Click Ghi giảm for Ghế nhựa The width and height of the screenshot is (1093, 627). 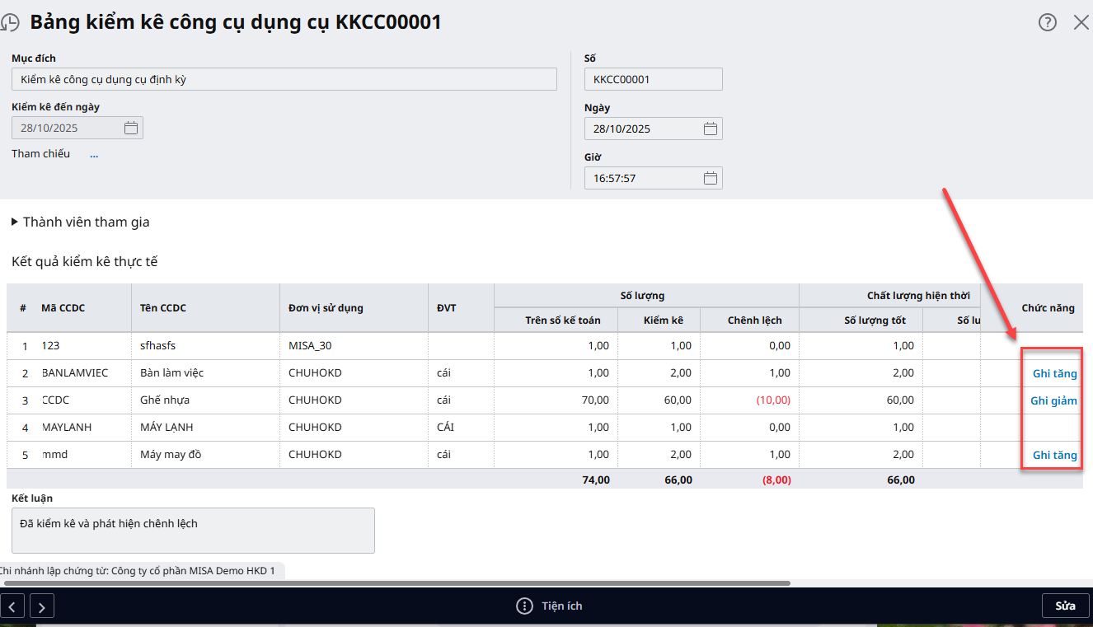tap(1053, 400)
